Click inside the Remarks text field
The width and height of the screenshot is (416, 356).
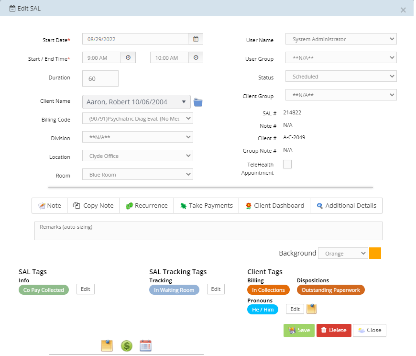click(x=208, y=231)
